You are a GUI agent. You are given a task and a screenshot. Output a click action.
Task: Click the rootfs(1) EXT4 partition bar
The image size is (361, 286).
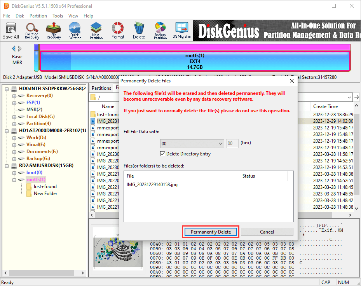(x=195, y=61)
